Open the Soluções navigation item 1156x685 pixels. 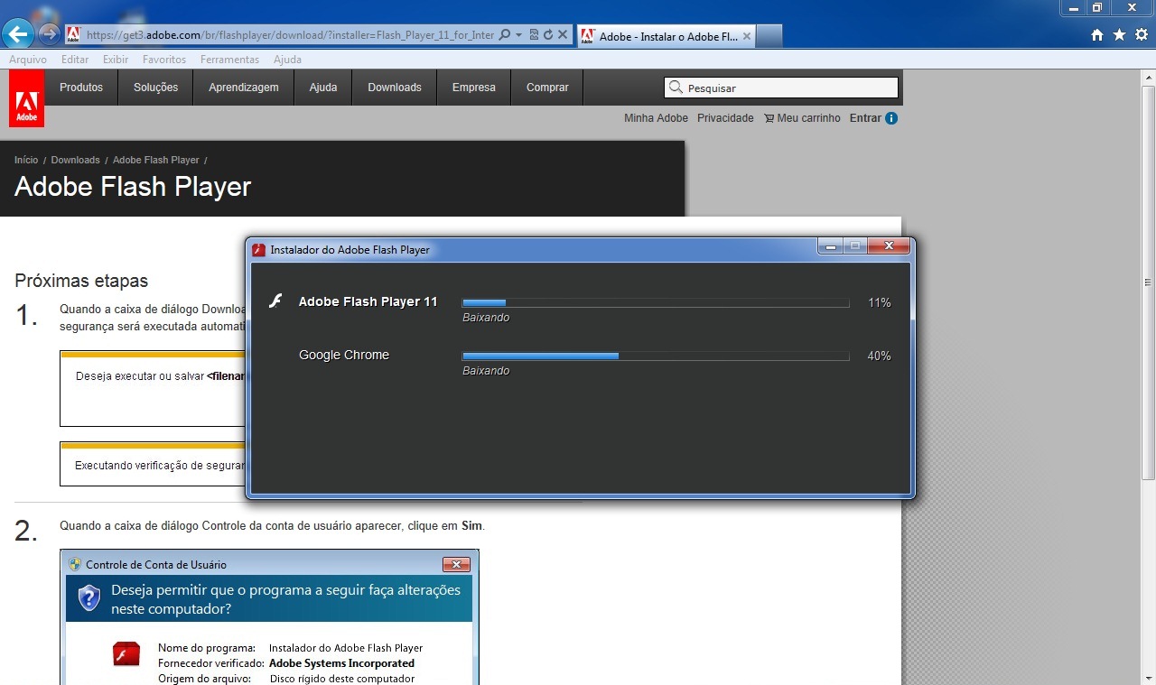[155, 88]
